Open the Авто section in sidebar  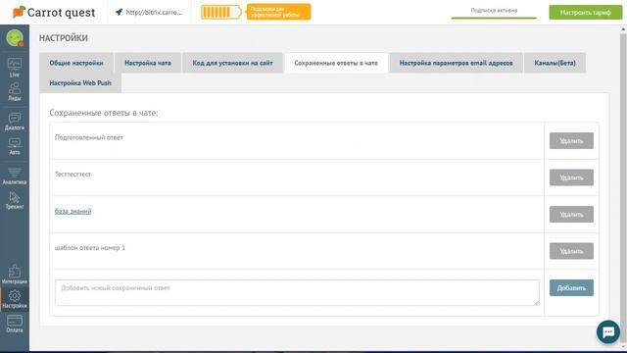pos(15,146)
